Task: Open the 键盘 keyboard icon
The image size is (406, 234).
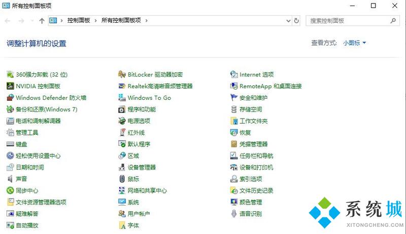Action: (x=10, y=144)
